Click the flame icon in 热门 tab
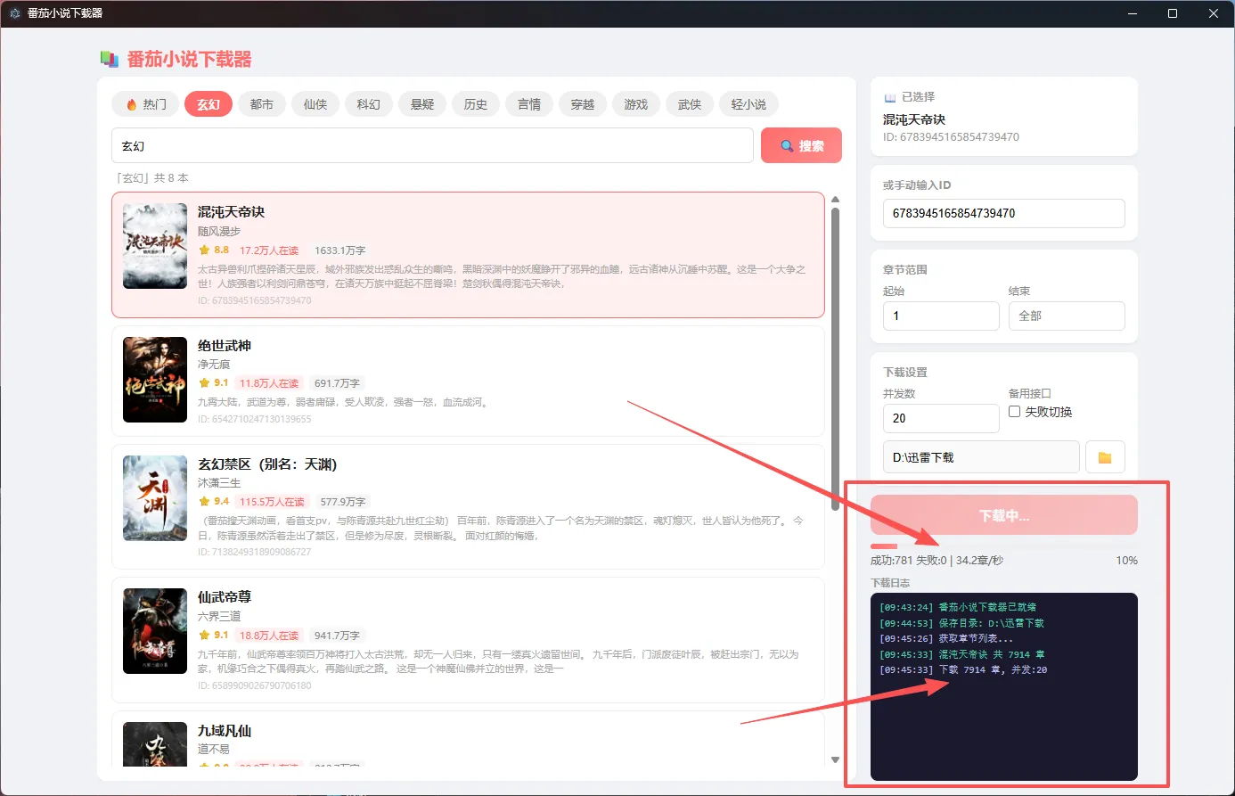The height and width of the screenshot is (796, 1235). coord(132,104)
